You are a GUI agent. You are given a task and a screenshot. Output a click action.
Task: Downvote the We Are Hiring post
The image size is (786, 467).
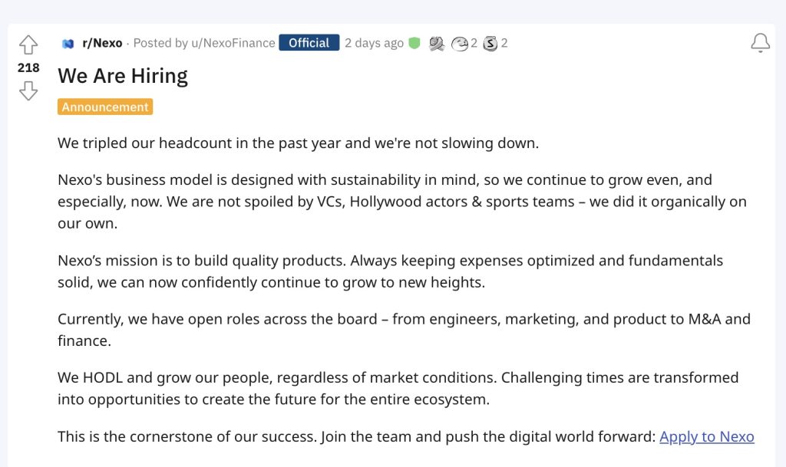[28, 90]
